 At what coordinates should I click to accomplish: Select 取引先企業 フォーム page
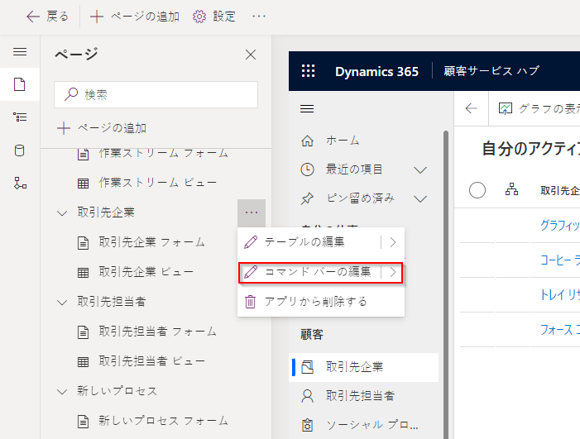click(x=141, y=242)
